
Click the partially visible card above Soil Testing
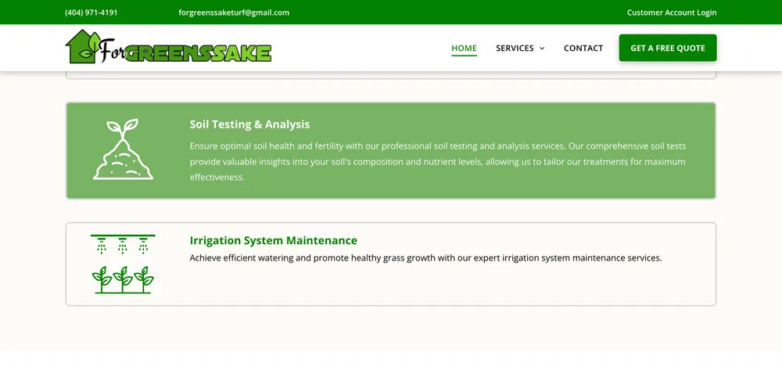391,75
